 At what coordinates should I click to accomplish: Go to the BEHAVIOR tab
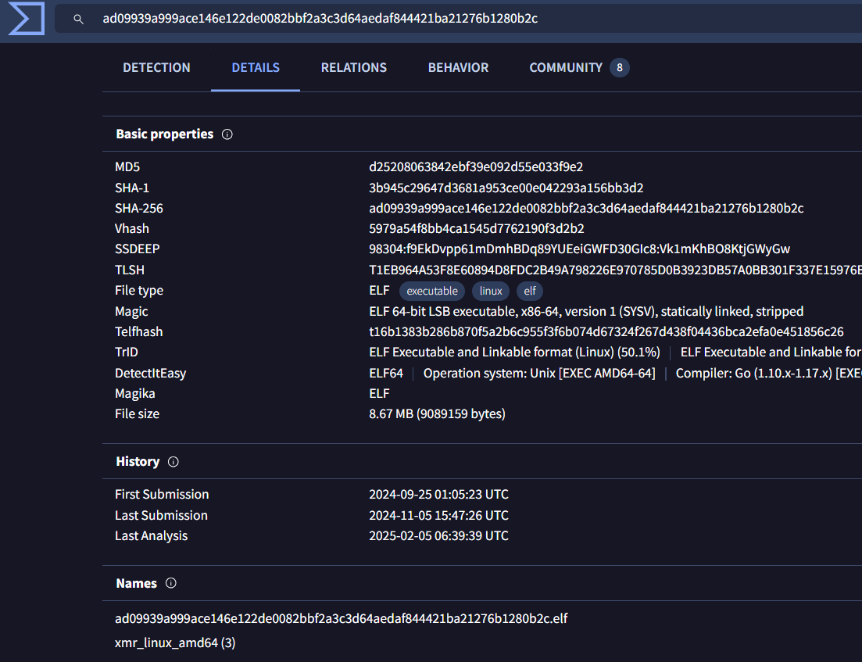click(458, 68)
